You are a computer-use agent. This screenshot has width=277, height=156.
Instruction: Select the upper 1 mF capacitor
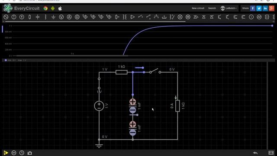click(133, 106)
